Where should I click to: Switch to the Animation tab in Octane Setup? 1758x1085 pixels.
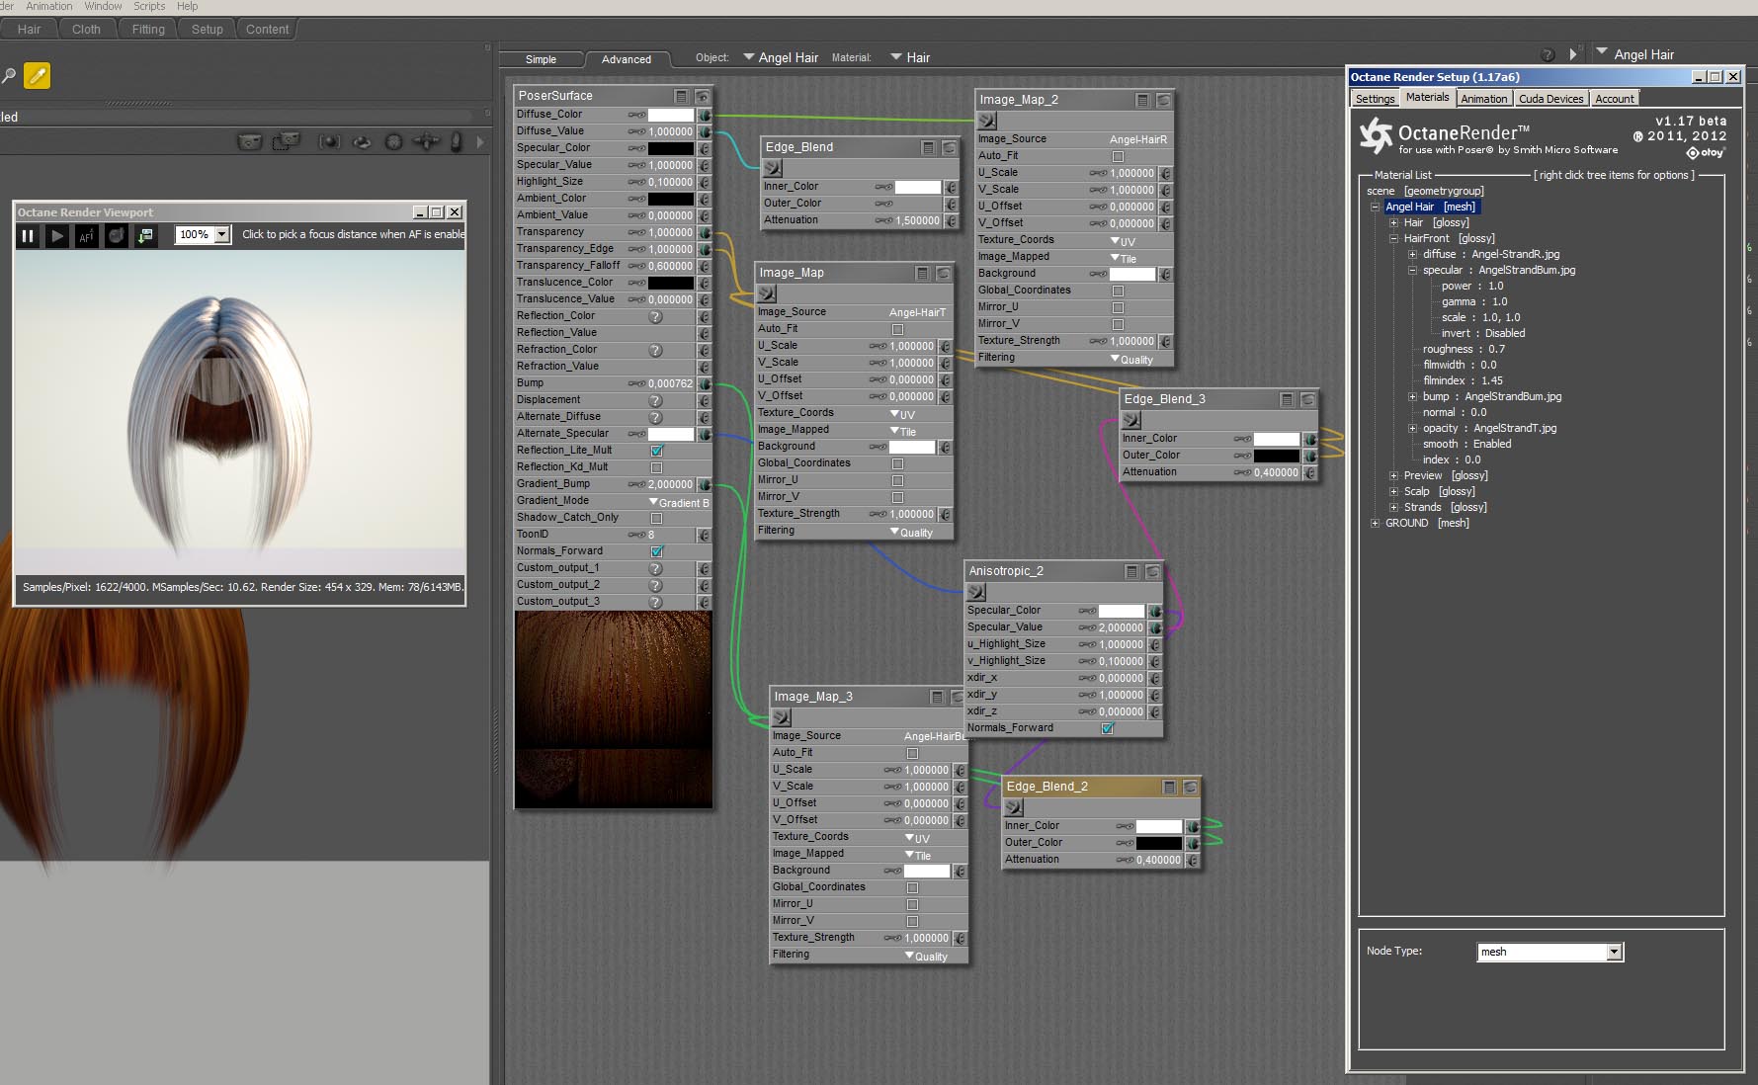pyautogui.click(x=1483, y=99)
